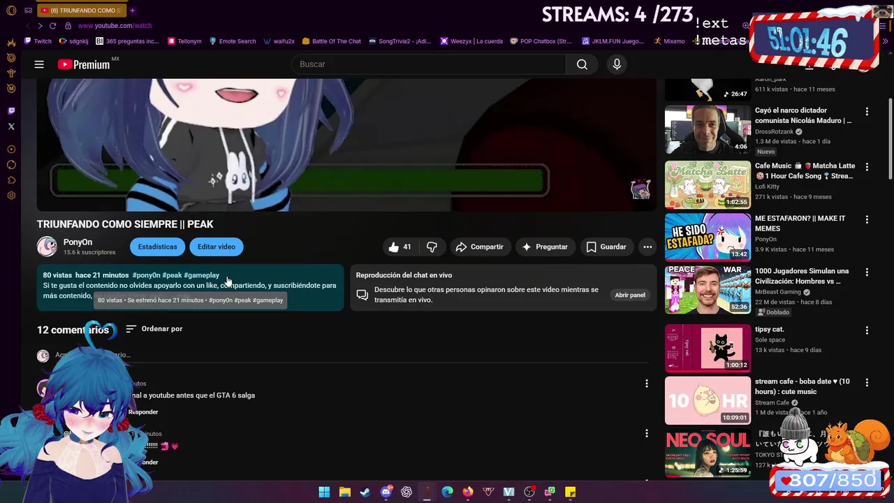This screenshot has height=503, width=894.
Task: Open the Emote Search bookmark
Action: 233,41
